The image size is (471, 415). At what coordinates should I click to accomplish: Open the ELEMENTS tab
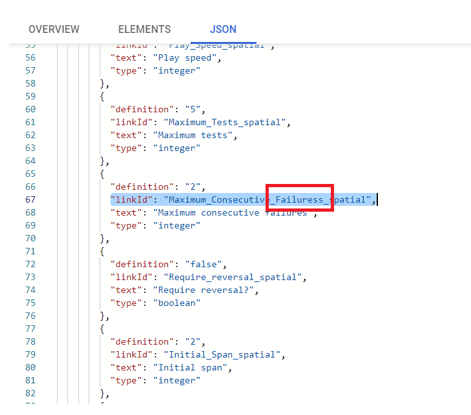pos(145,30)
